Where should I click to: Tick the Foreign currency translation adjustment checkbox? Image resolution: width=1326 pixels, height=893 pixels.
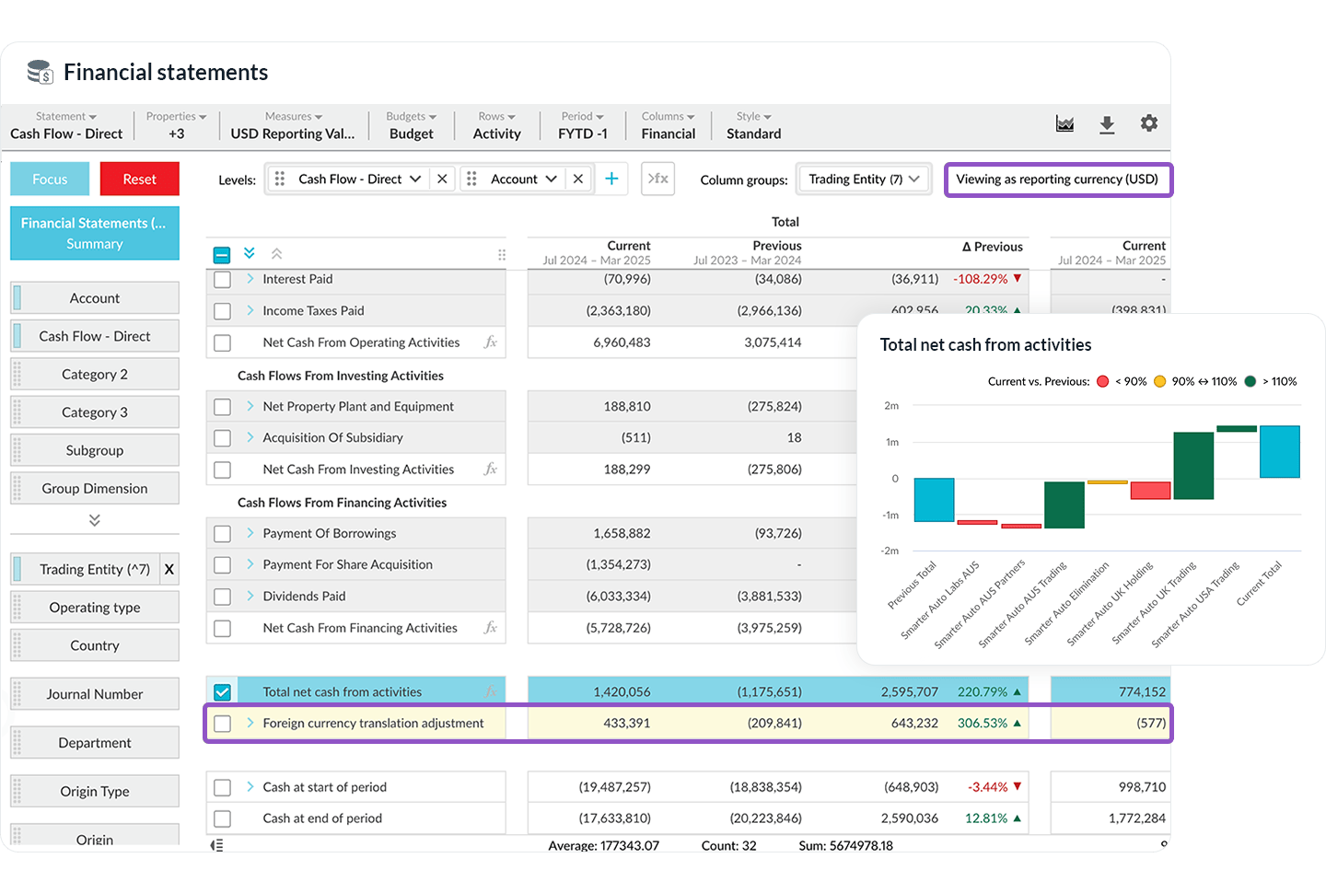222,724
